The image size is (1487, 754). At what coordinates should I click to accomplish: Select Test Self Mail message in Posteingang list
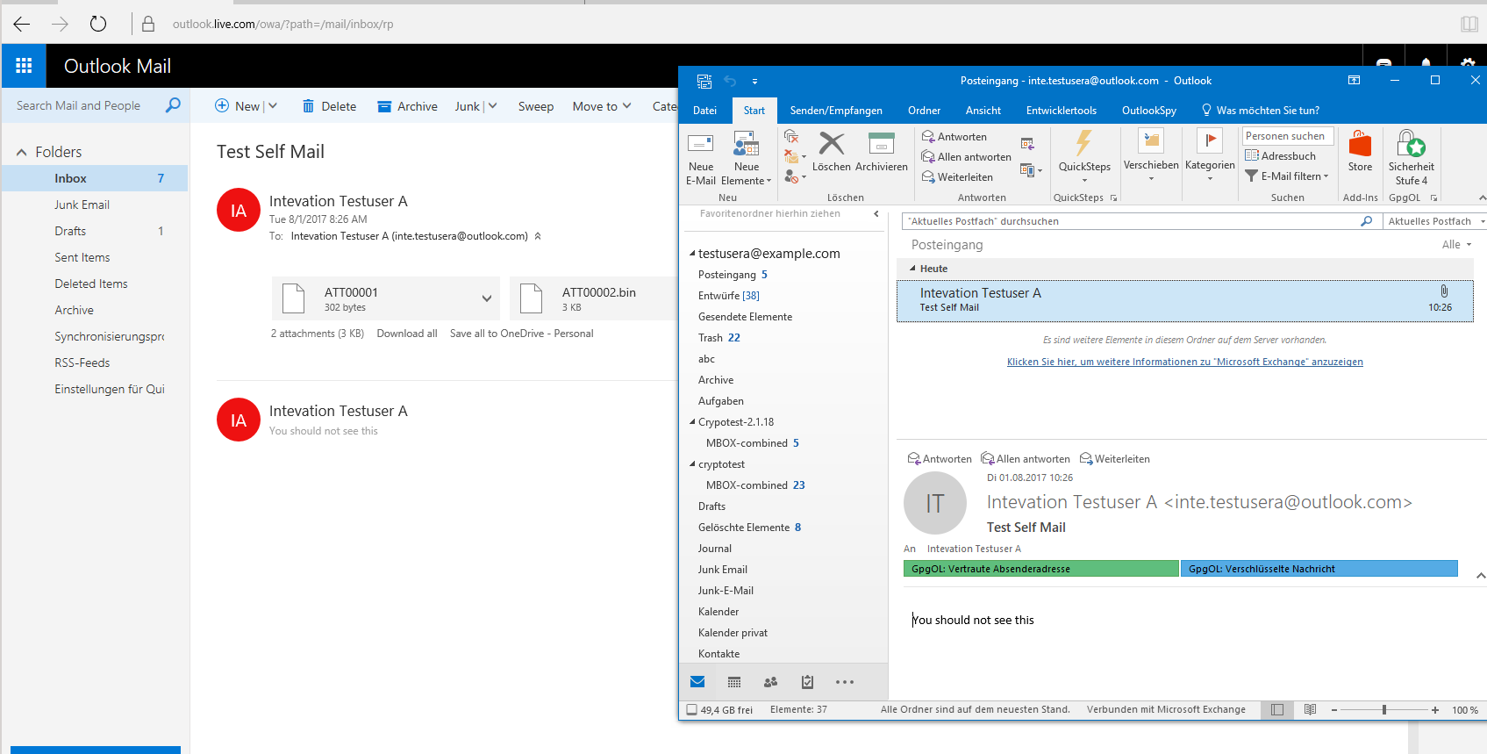coord(1184,300)
